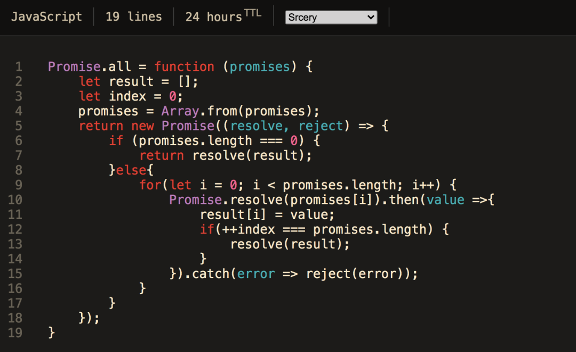The height and width of the screenshot is (352, 576).
Task: Click "if(++index === promises.length)" on line 12
Action: click(x=316, y=229)
